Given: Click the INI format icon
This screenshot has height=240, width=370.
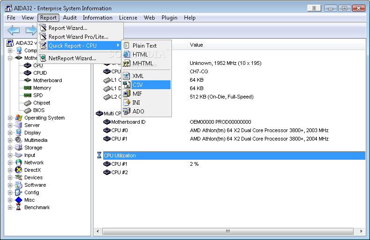Looking at the screenshot, I should (x=127, y=102).
